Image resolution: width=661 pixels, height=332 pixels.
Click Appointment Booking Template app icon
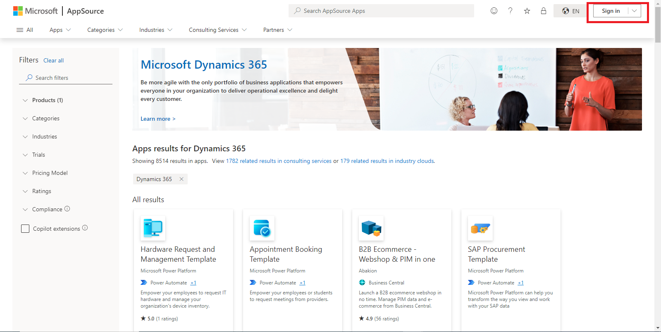pos(262,228)
